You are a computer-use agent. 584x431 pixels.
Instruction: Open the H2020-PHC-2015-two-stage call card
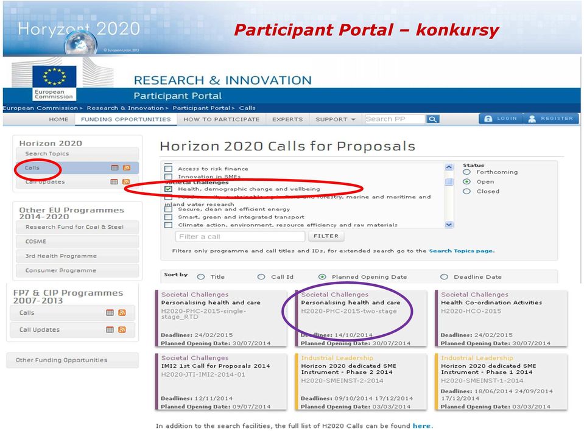pyautogui.click(x=361, y=318)
